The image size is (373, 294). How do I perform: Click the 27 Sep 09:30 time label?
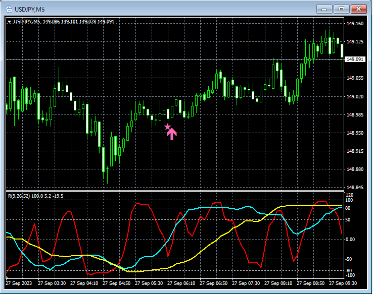343,283
